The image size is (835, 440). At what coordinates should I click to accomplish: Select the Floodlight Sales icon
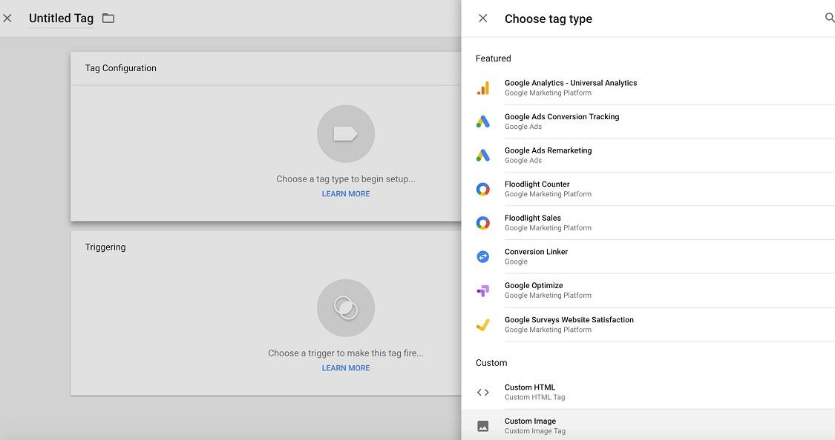tap(483, 222)
